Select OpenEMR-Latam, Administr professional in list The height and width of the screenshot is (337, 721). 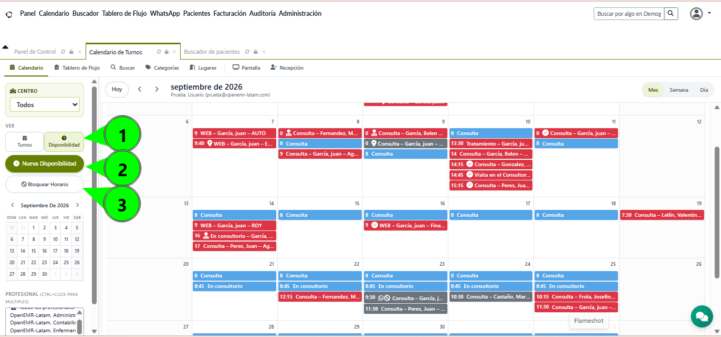click(x=43, y=315)
